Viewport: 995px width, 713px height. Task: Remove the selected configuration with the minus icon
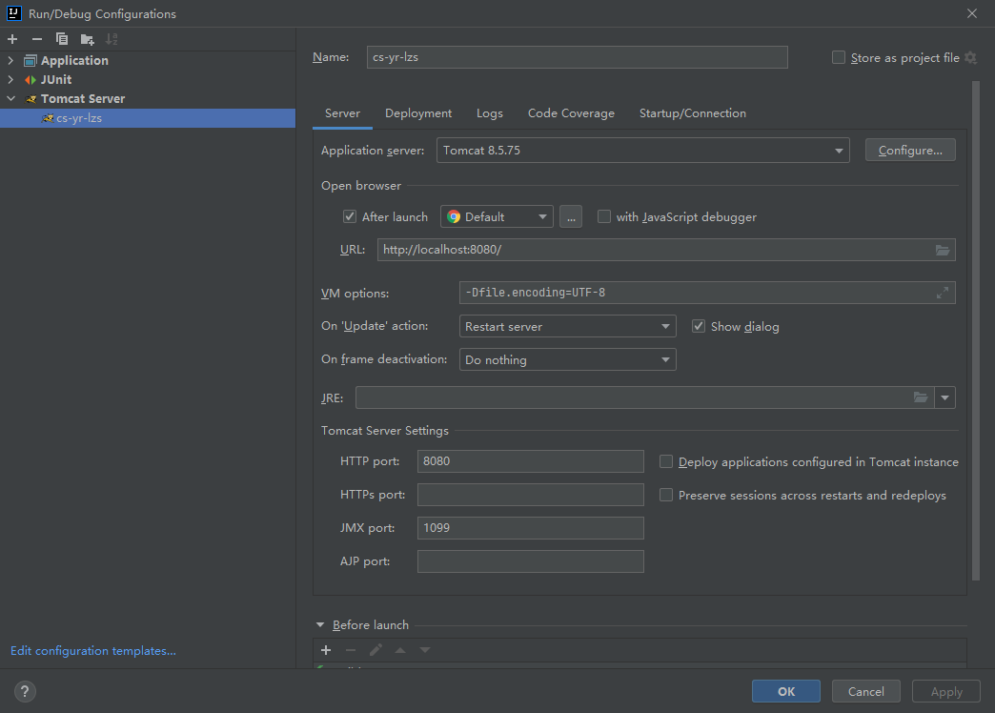click(37, 39)
